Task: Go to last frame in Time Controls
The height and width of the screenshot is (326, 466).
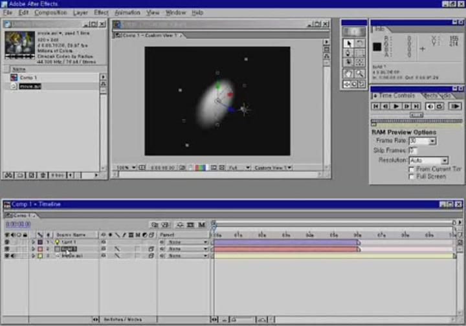Action: pos(417,106)
